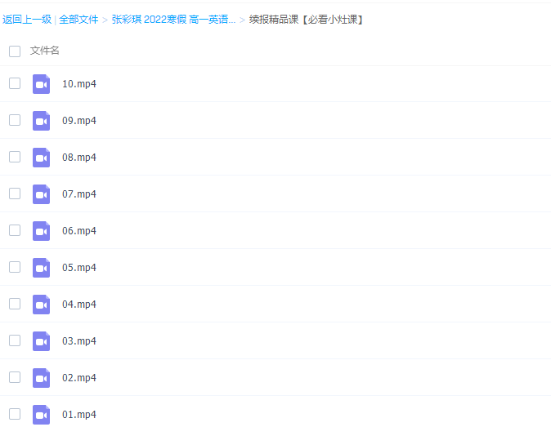Click the video icon for 05.mp4
551x427 pixels.
point(41,268)
